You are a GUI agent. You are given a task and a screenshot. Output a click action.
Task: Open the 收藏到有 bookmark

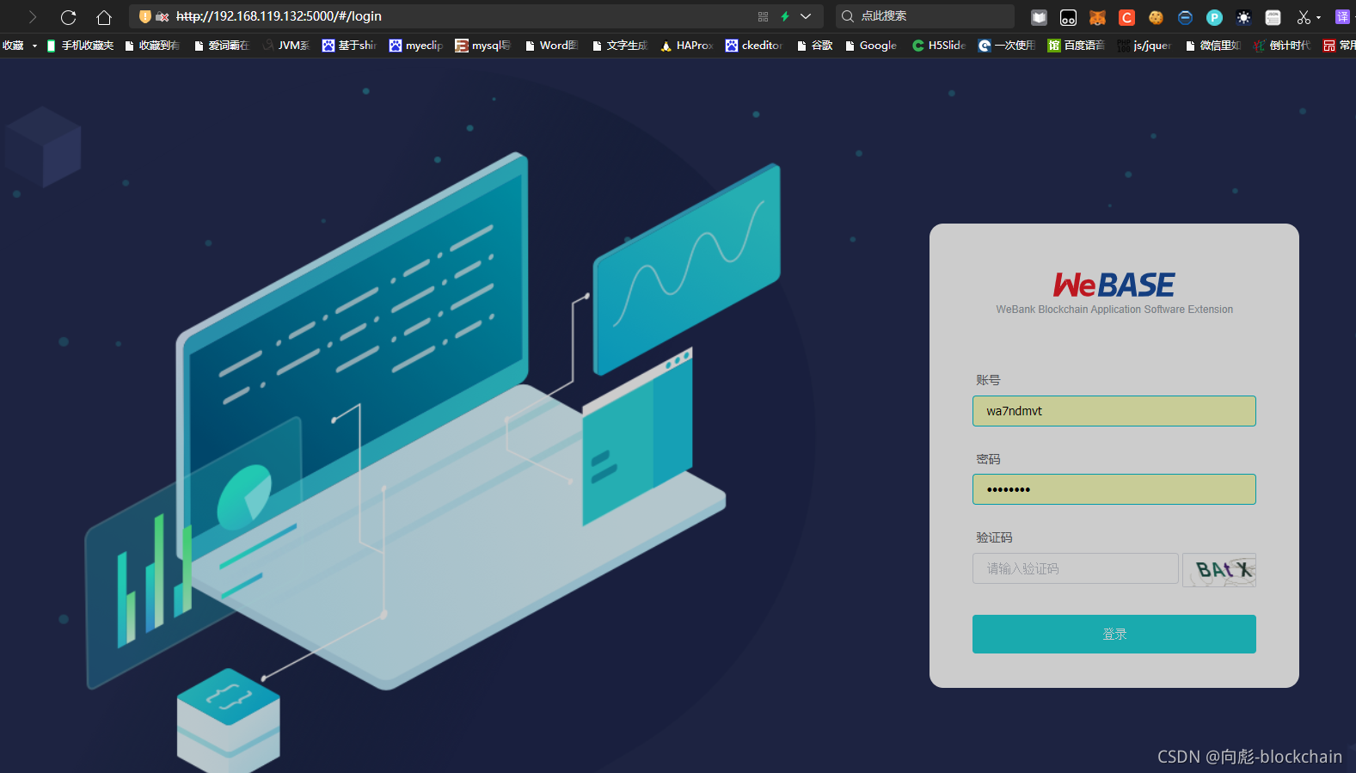[152, 46]
